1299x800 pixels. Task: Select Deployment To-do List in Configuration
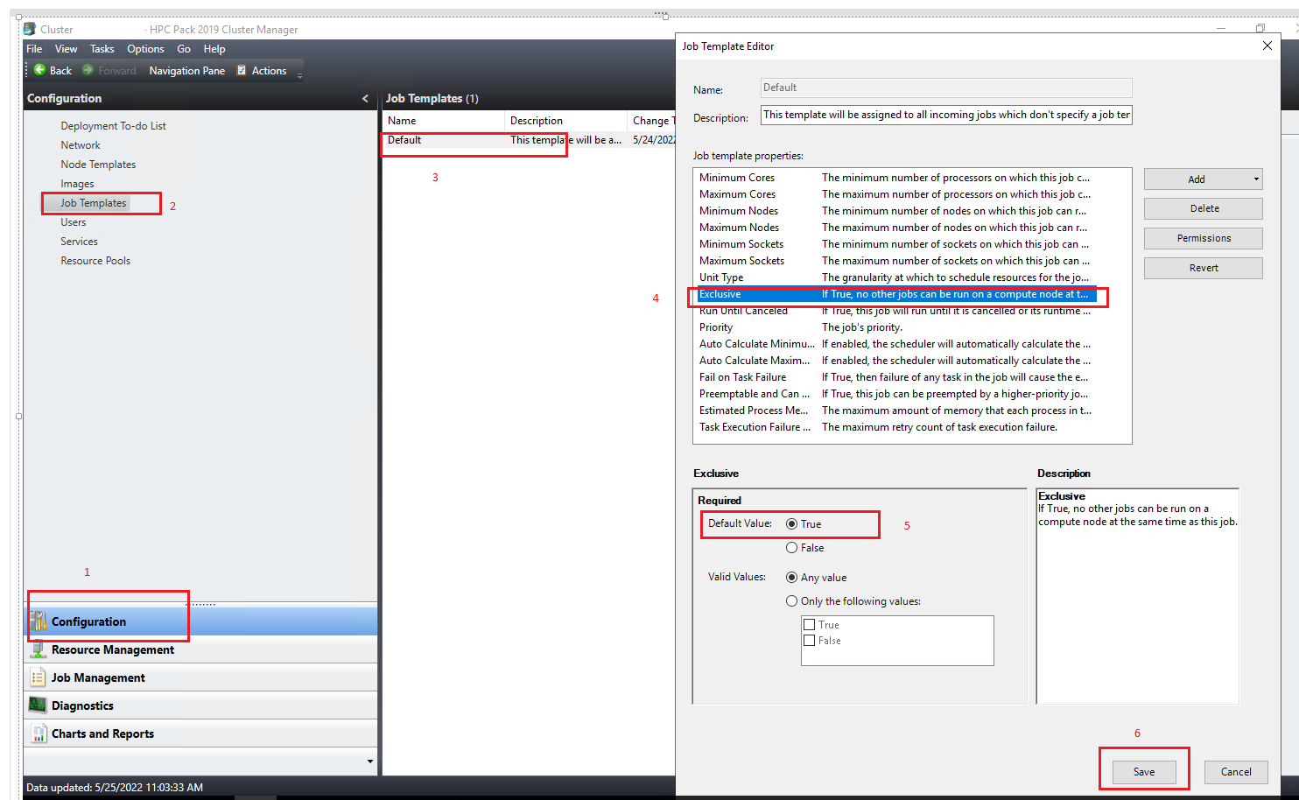coord(113,126)
